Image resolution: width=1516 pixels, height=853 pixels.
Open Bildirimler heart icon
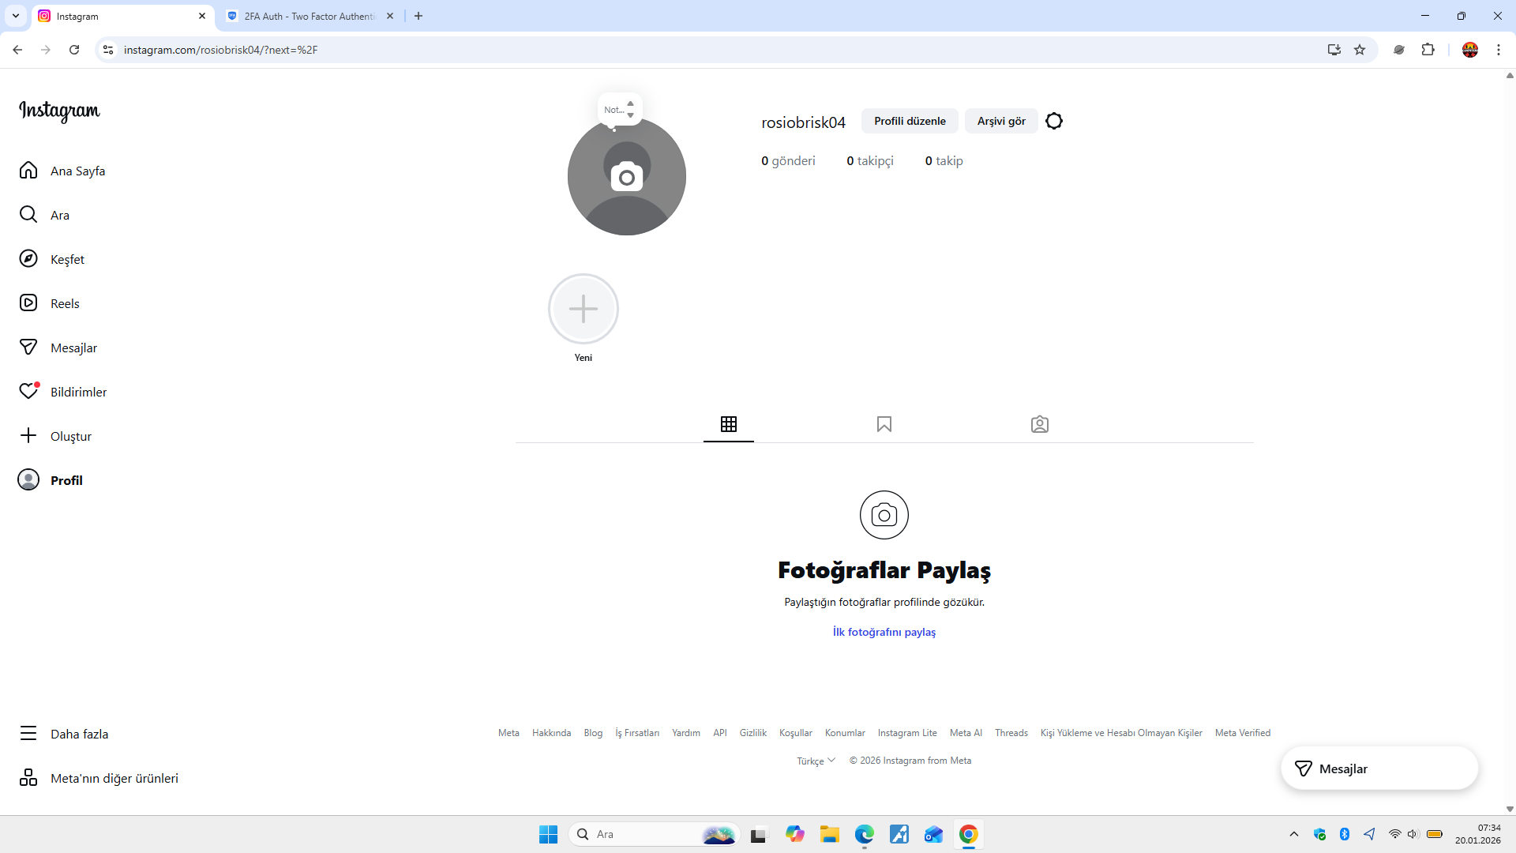tap(28, 392)
